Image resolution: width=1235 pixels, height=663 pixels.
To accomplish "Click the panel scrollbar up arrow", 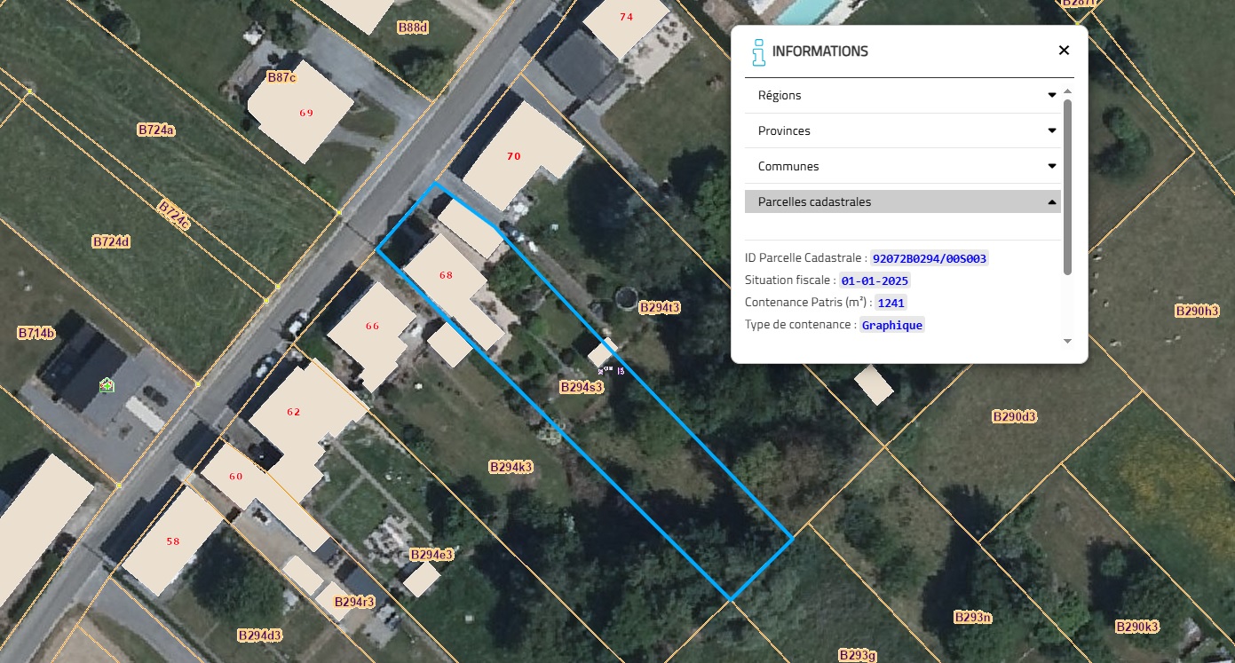I will pyautogui.click(x=1067, y=91).
